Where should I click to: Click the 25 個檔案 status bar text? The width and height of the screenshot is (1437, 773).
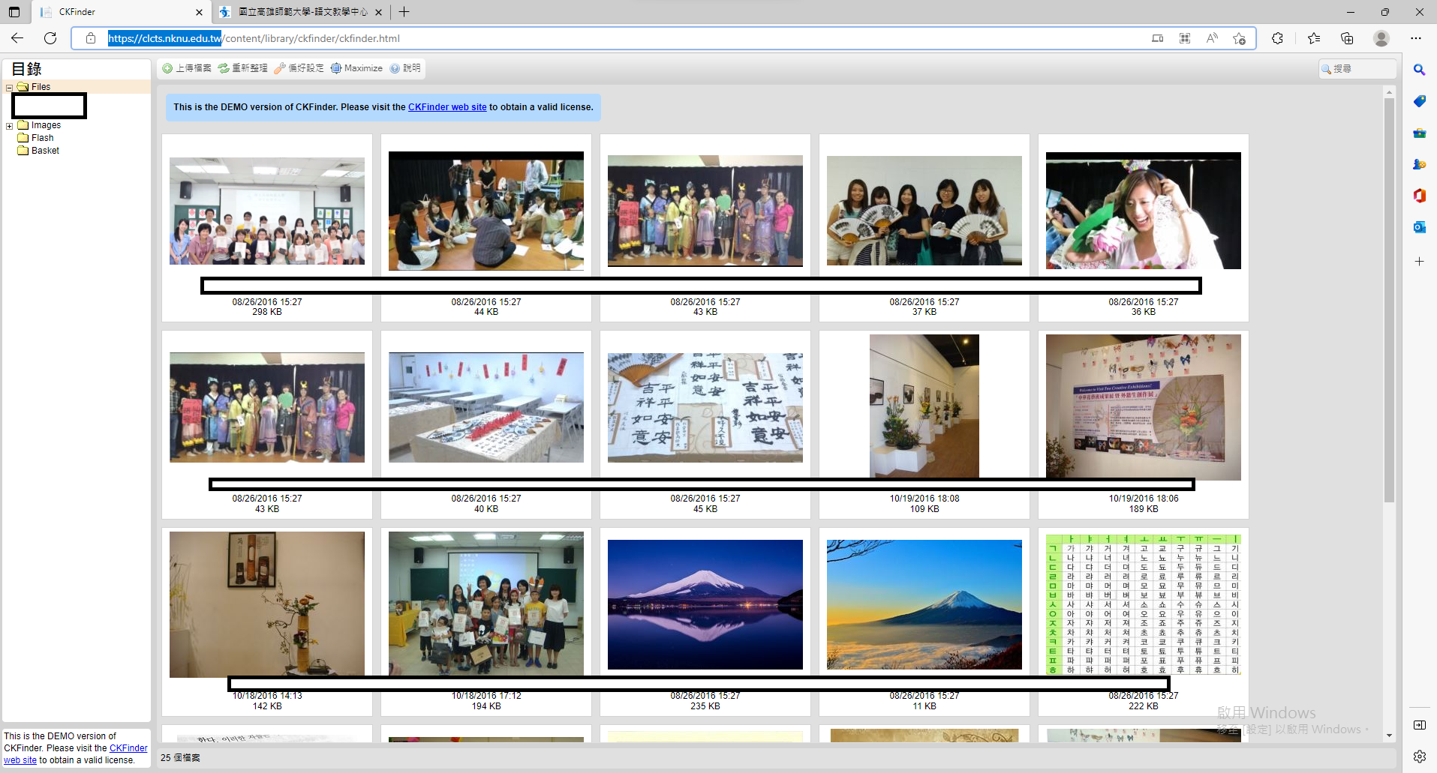point(180,758)
